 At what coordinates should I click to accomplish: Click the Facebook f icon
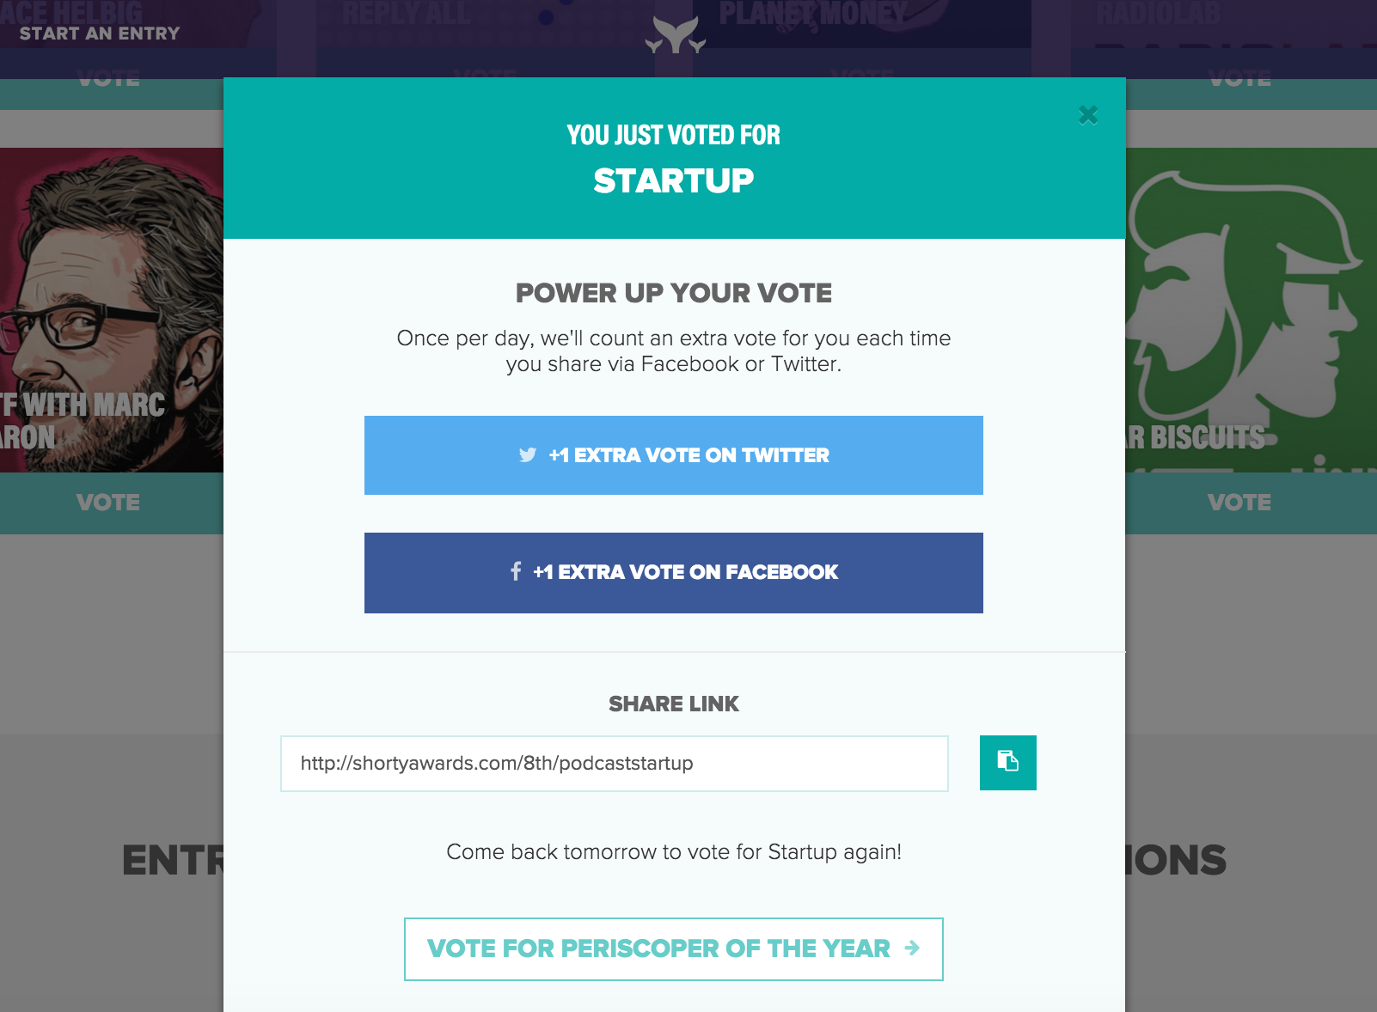click(x=517, y=572)
